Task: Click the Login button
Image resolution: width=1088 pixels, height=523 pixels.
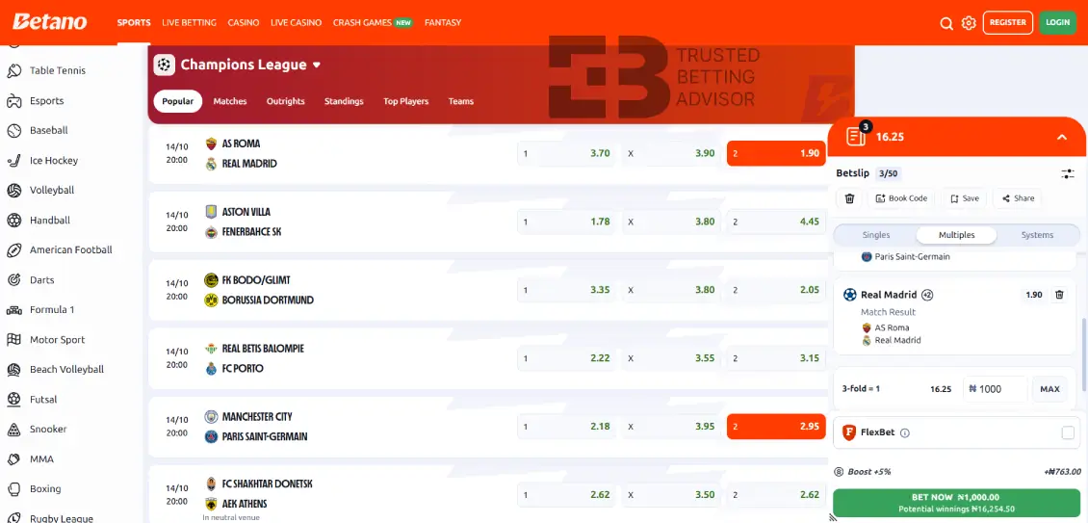Action: 1057,22
